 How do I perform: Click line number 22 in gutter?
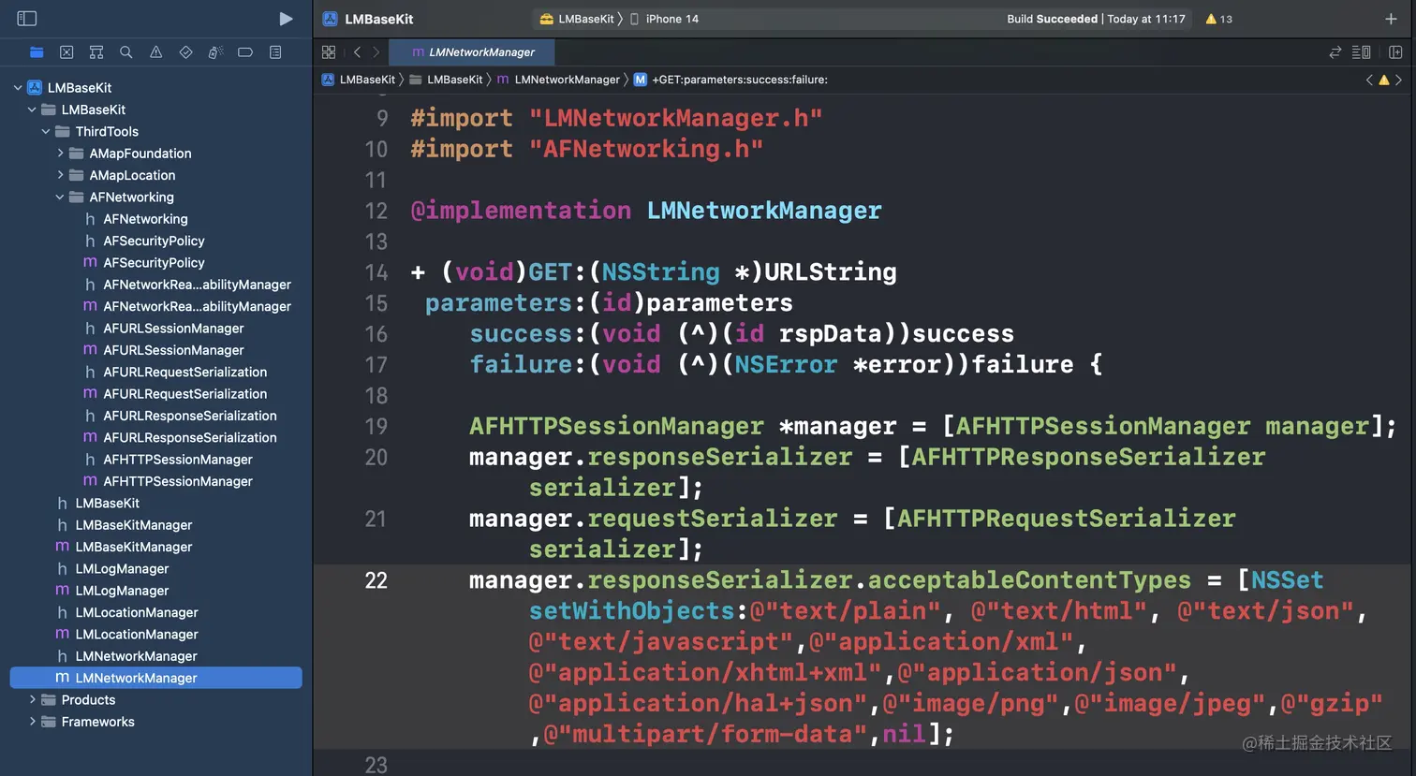(376, 580)
